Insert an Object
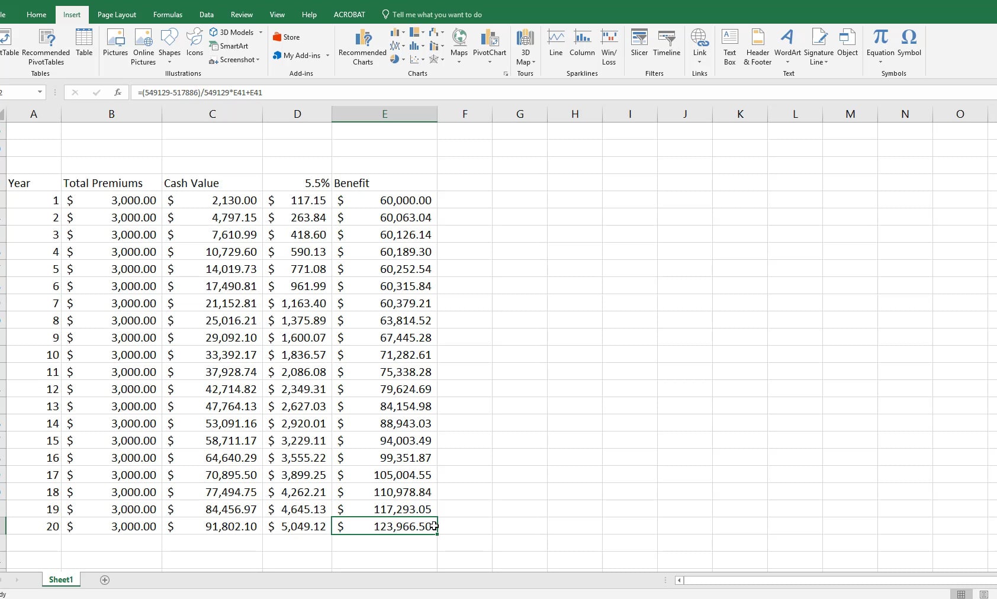Viewport: 997px width, 599px height. 847,43
